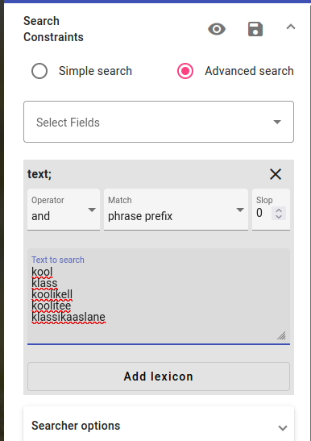
Task: Open the Match dropdown set to phrase prefix
Action: click(176, 210)
